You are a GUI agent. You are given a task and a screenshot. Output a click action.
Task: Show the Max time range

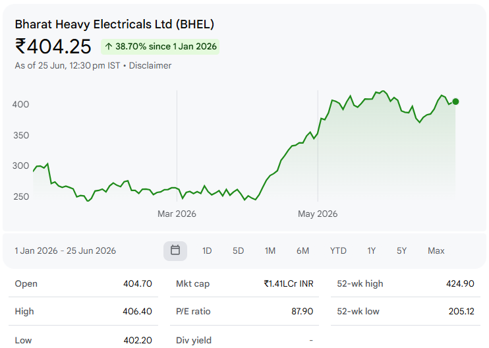tap(436, 250)
